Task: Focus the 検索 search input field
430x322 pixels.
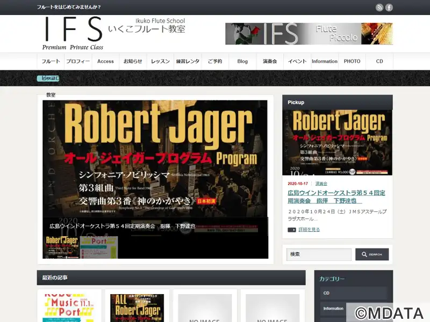Action: coord(319,254)
